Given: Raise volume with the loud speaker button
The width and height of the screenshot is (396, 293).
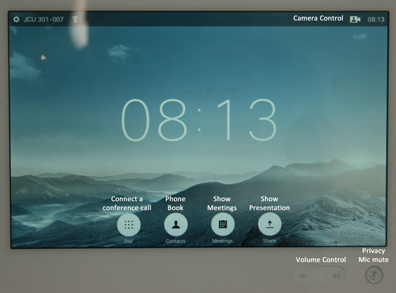Looking at the screenshot, I should tap(336, 276).
